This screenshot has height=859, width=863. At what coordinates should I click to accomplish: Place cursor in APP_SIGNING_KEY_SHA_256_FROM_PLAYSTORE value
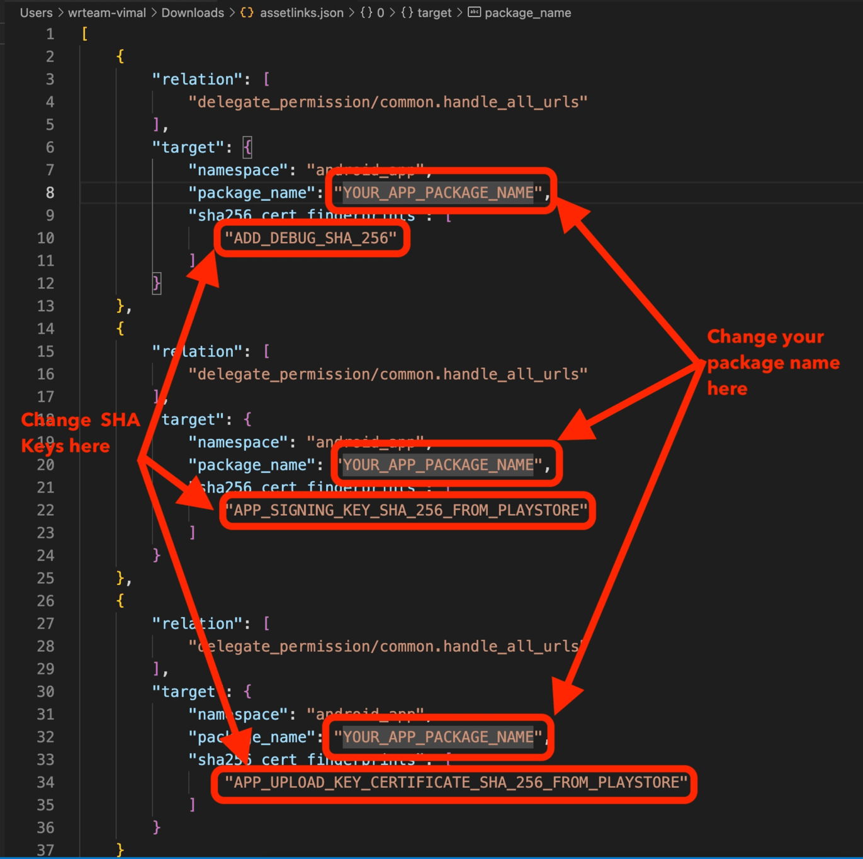[406, 510]
